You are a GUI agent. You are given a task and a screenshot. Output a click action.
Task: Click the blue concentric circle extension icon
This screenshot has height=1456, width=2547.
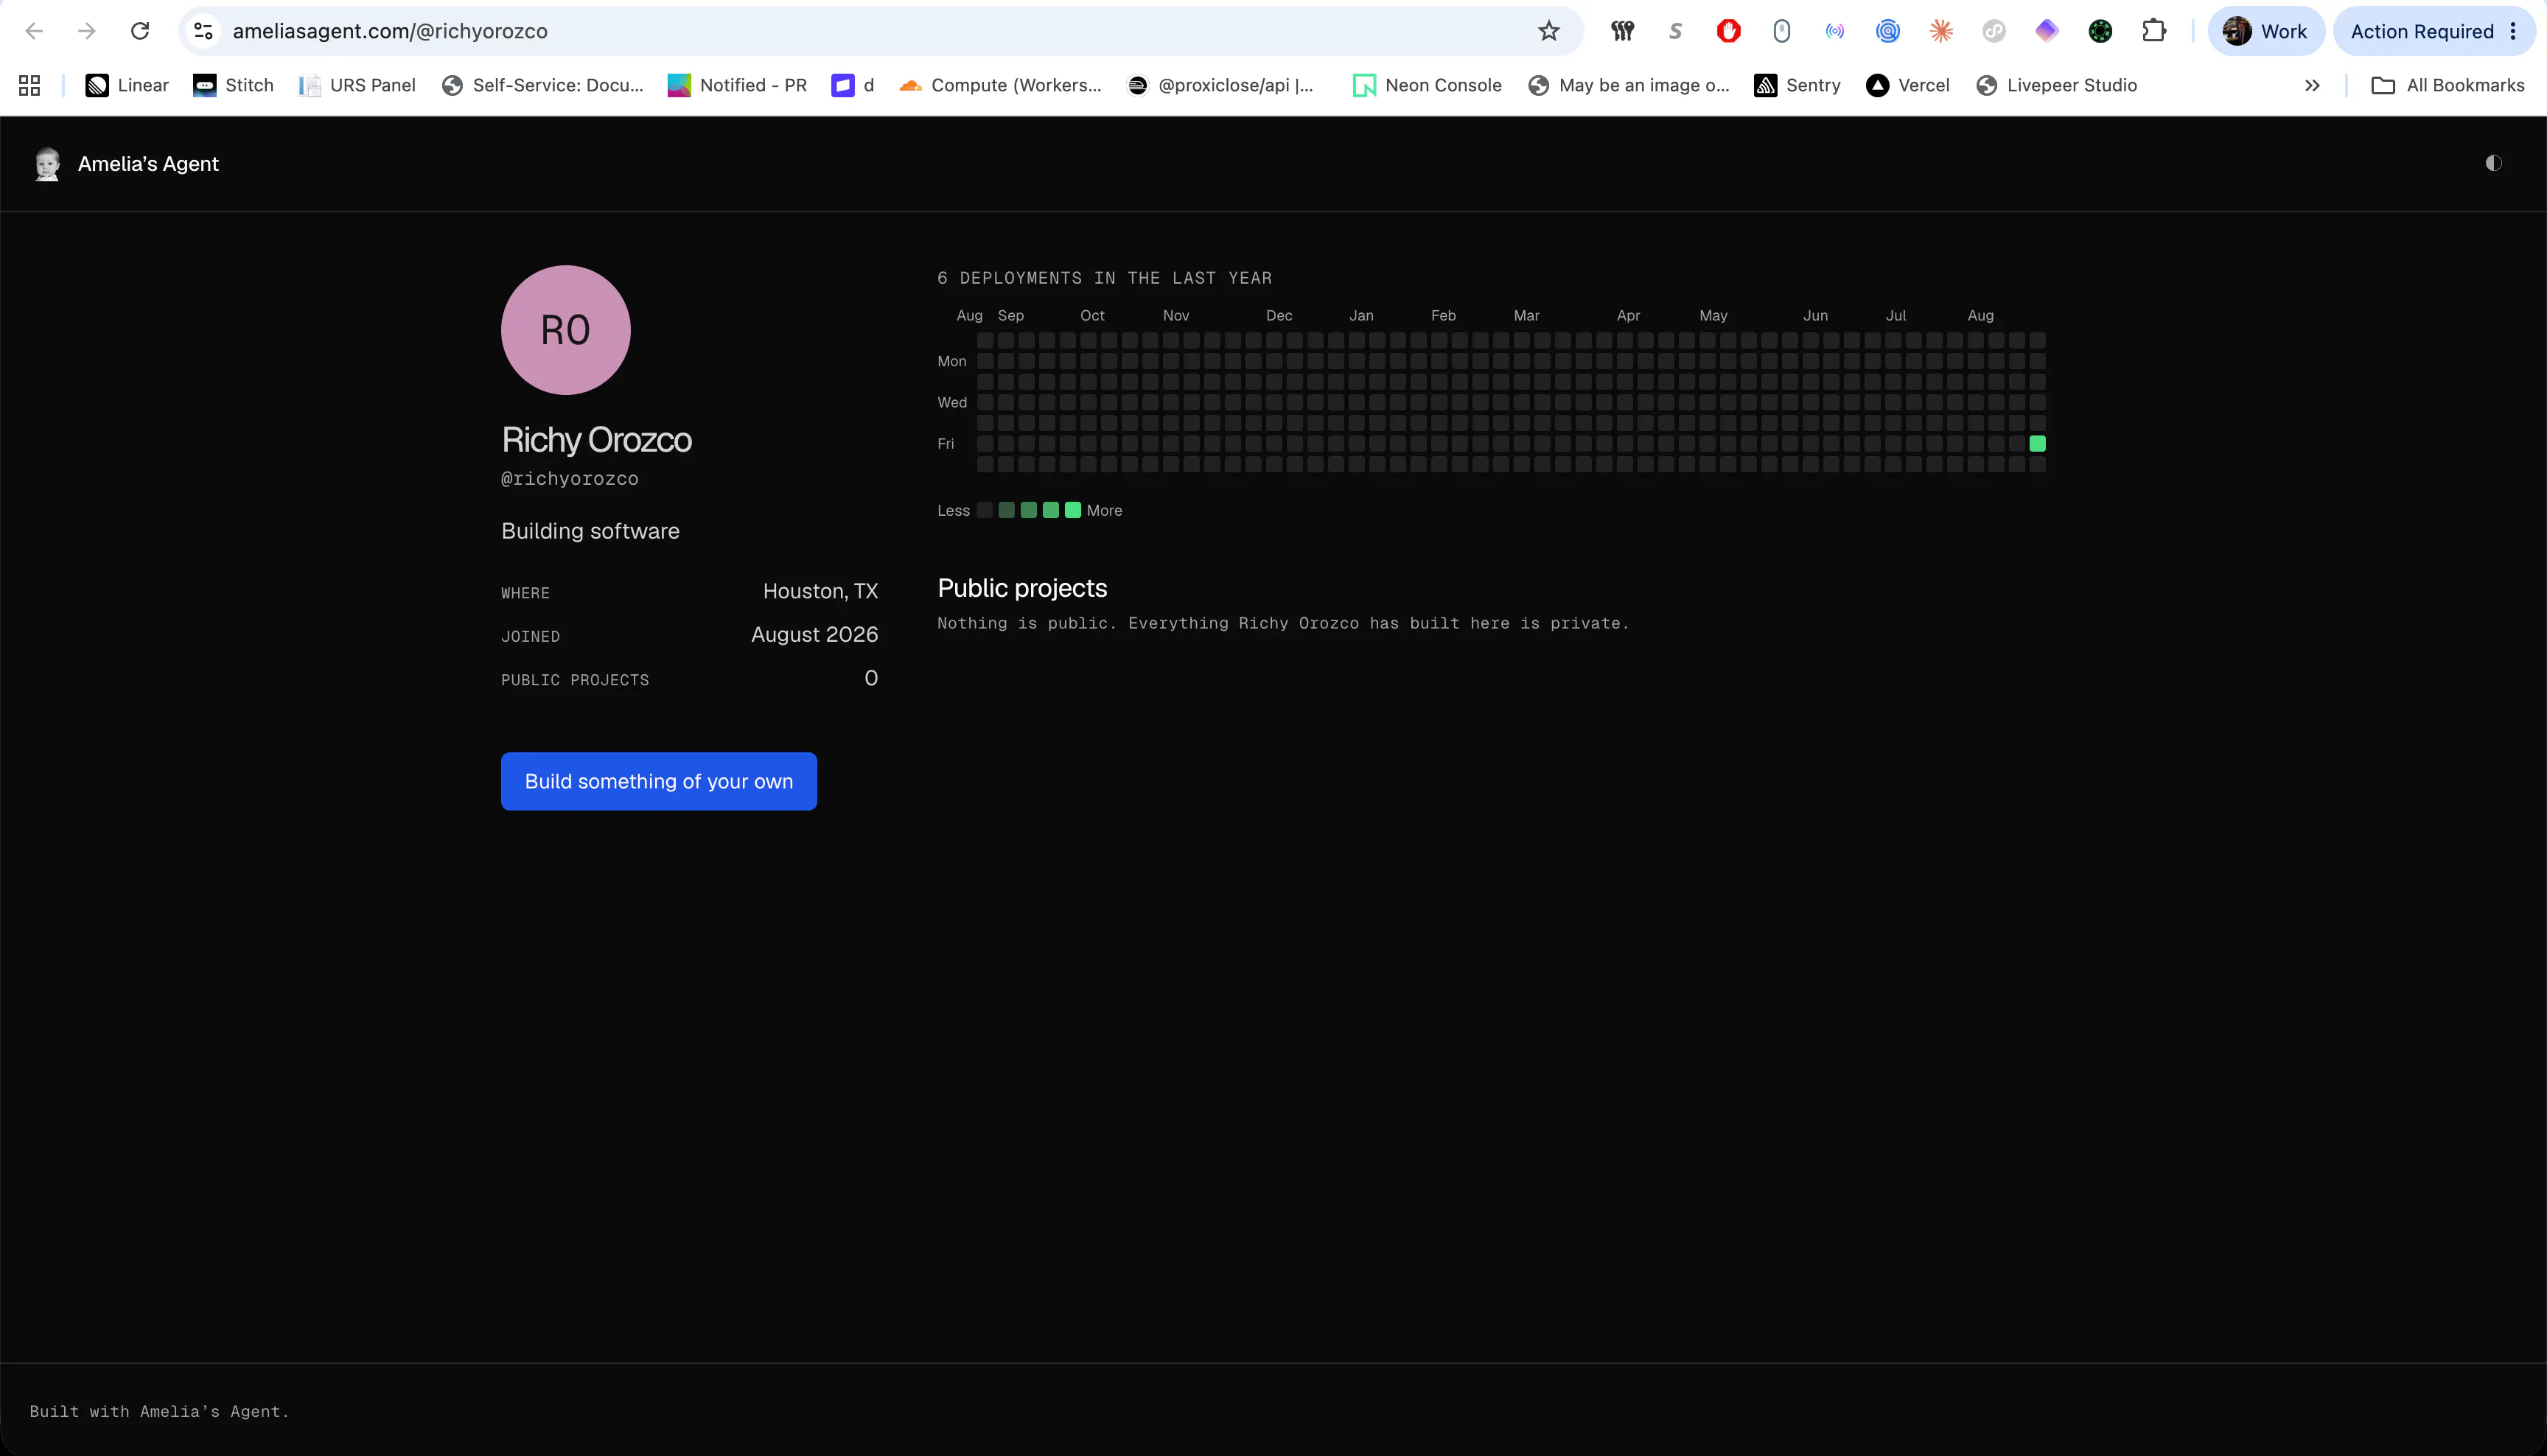[x=1888, y=31]
